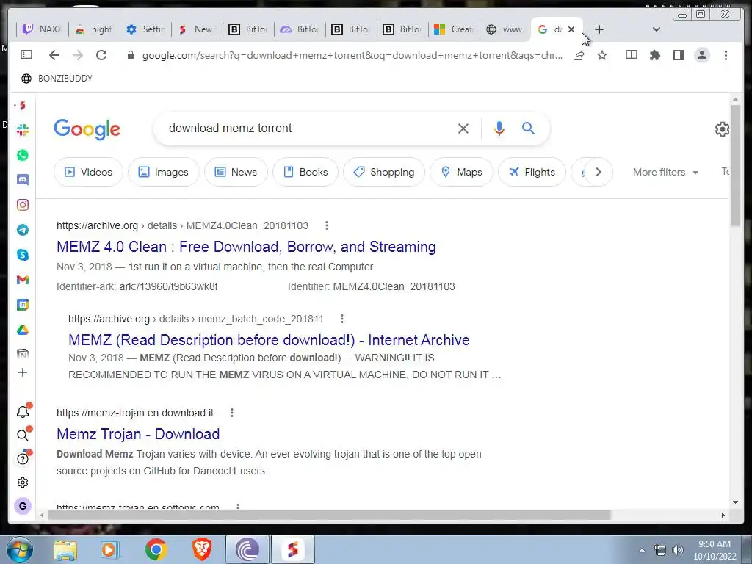Clear the Google search box text
Screen dimensions: 752x564
pos(463,129)
